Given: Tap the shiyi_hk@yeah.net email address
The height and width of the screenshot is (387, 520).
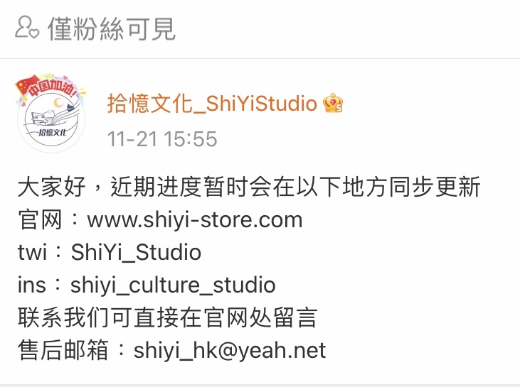Looking at the screenshot, I should [230, 350].
